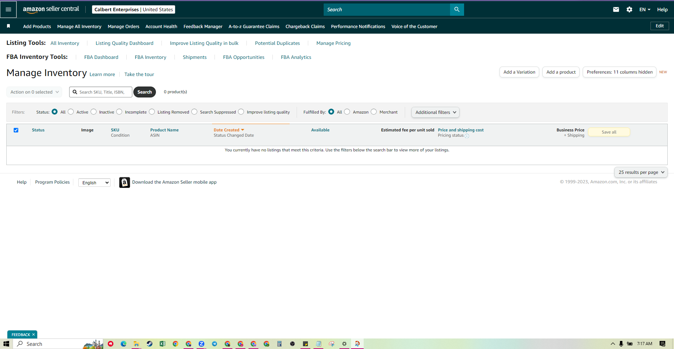Go to Manage All Inventory in the nav bar
Image resolution: width=674 pixels, height=349 pixels.
click(79, 26)
